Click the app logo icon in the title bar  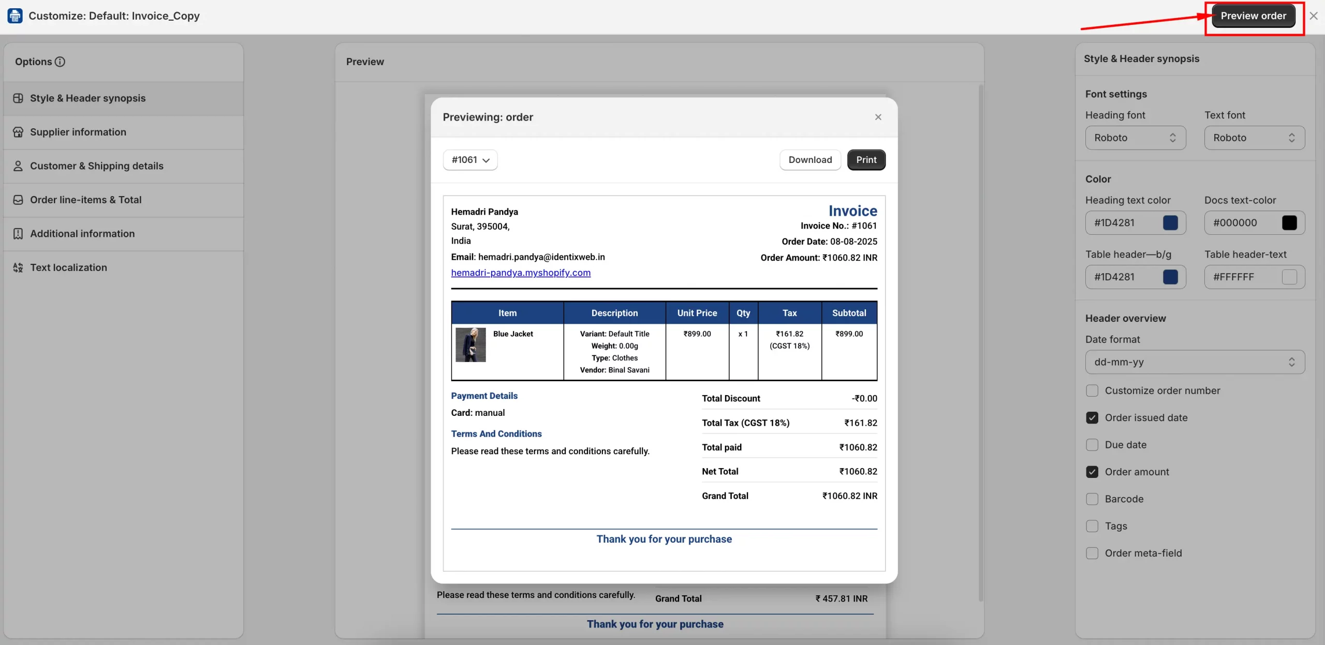point(15,16)
